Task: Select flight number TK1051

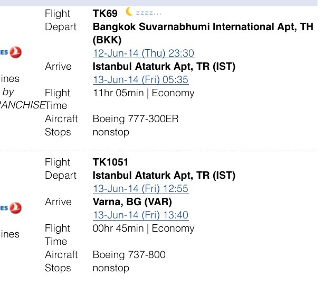Action: [110, 162]
